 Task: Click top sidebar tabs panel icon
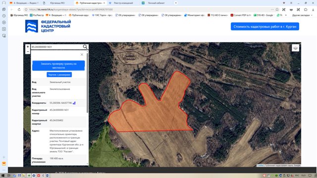coord(4,9)
